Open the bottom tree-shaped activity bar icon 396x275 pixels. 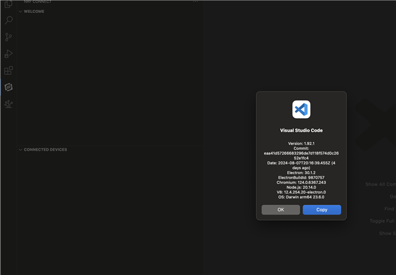click(8, 104)
